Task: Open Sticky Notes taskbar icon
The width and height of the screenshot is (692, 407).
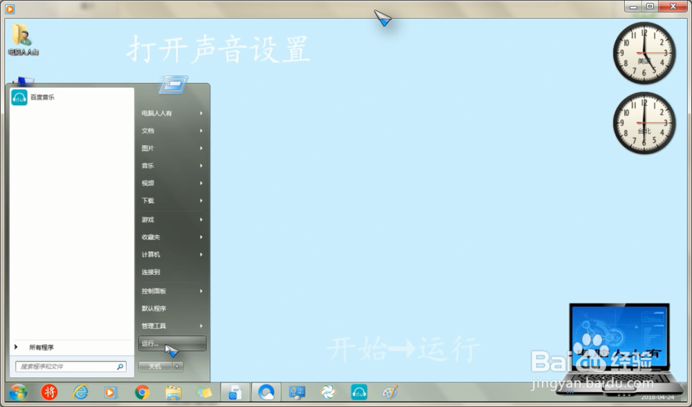Action: click(204, 392)
